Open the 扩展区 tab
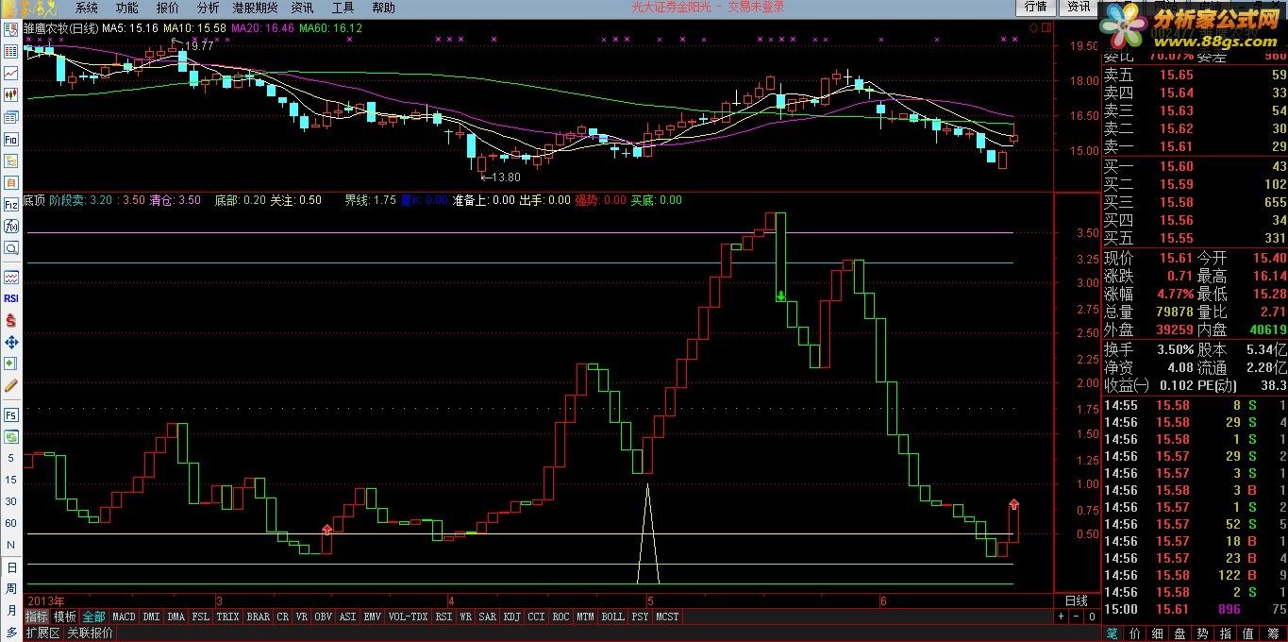This screenshot has height=642, width=1288. click(42, 633)
